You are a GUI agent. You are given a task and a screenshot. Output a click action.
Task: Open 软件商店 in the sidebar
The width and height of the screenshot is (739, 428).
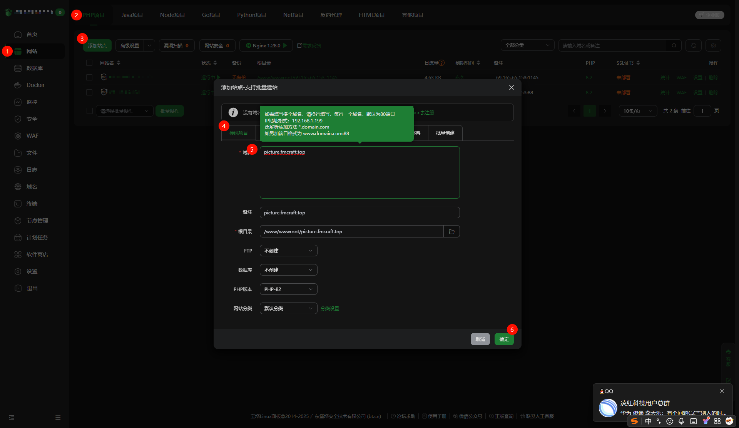click(x=37, y=254)
